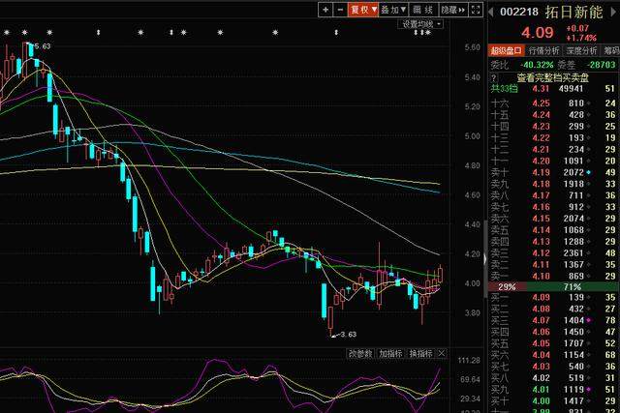Click the 29% / 71% buy-sell ratio bar
This screenshot has height=413, width=620.
[x=553, y=286]
